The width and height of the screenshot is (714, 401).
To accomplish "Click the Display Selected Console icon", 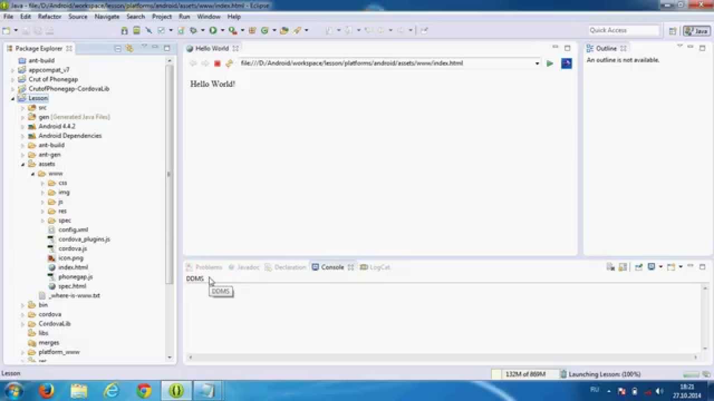I will tap(651, 267).
